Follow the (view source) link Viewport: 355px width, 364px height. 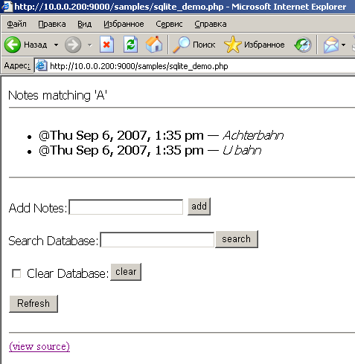[39, 346]
